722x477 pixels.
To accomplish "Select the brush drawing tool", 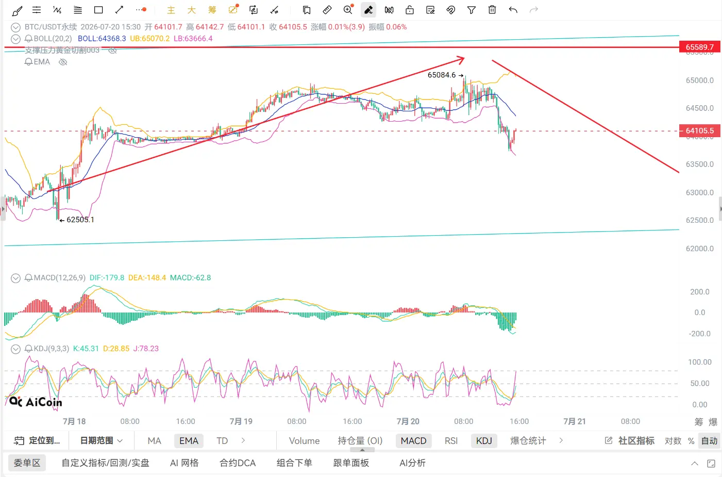I will coord(16,10).
